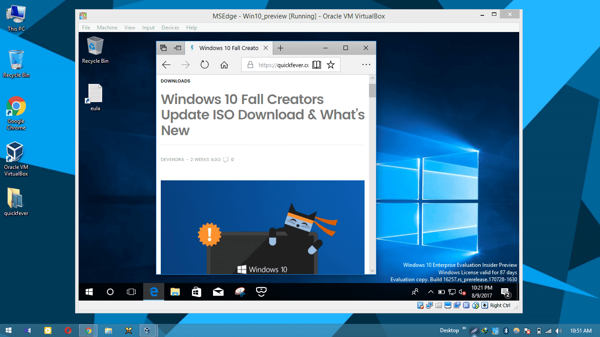Select This PC on host desktop
Viewport: 600px width, 337px height.
click(x=16, y=18)
